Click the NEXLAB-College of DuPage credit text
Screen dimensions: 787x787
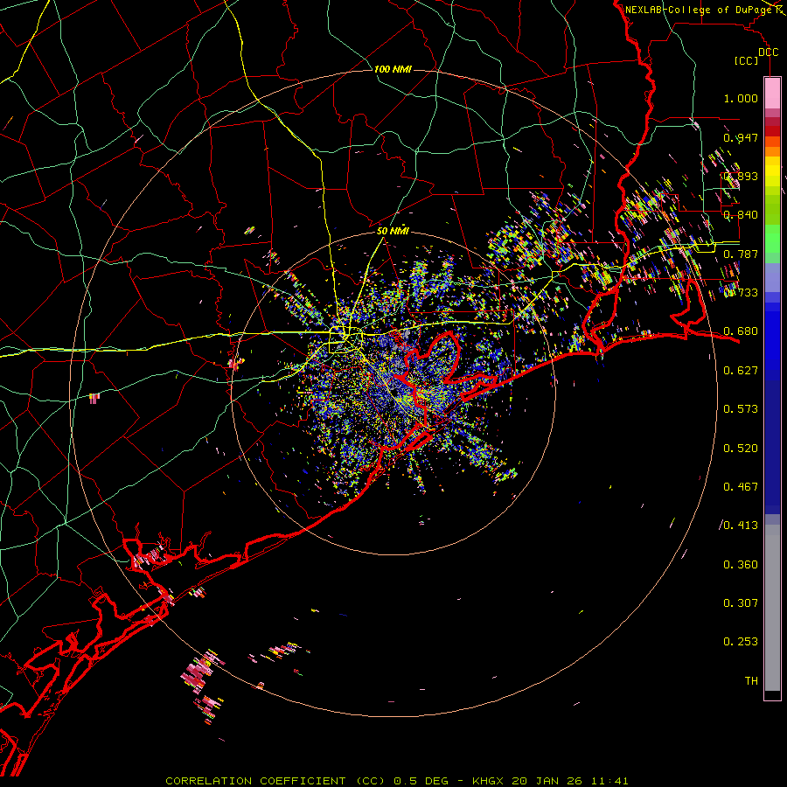click(x=698, y=10)
